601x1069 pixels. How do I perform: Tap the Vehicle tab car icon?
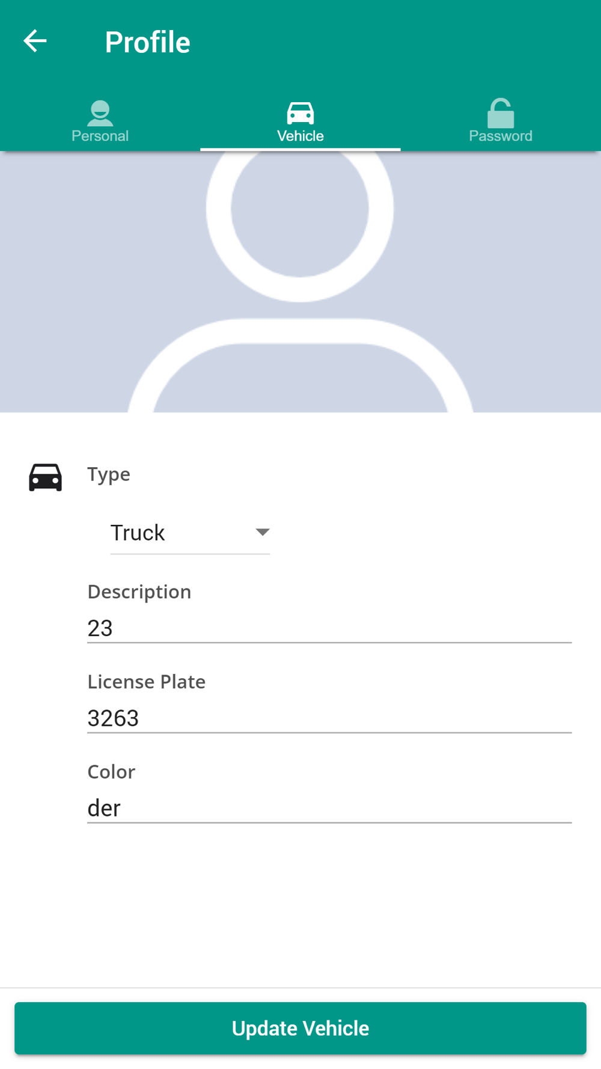coord(300,113)
